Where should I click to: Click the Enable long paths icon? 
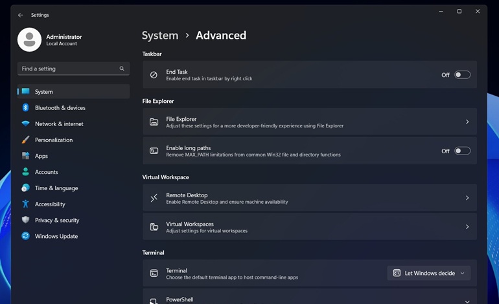[154, 151]
